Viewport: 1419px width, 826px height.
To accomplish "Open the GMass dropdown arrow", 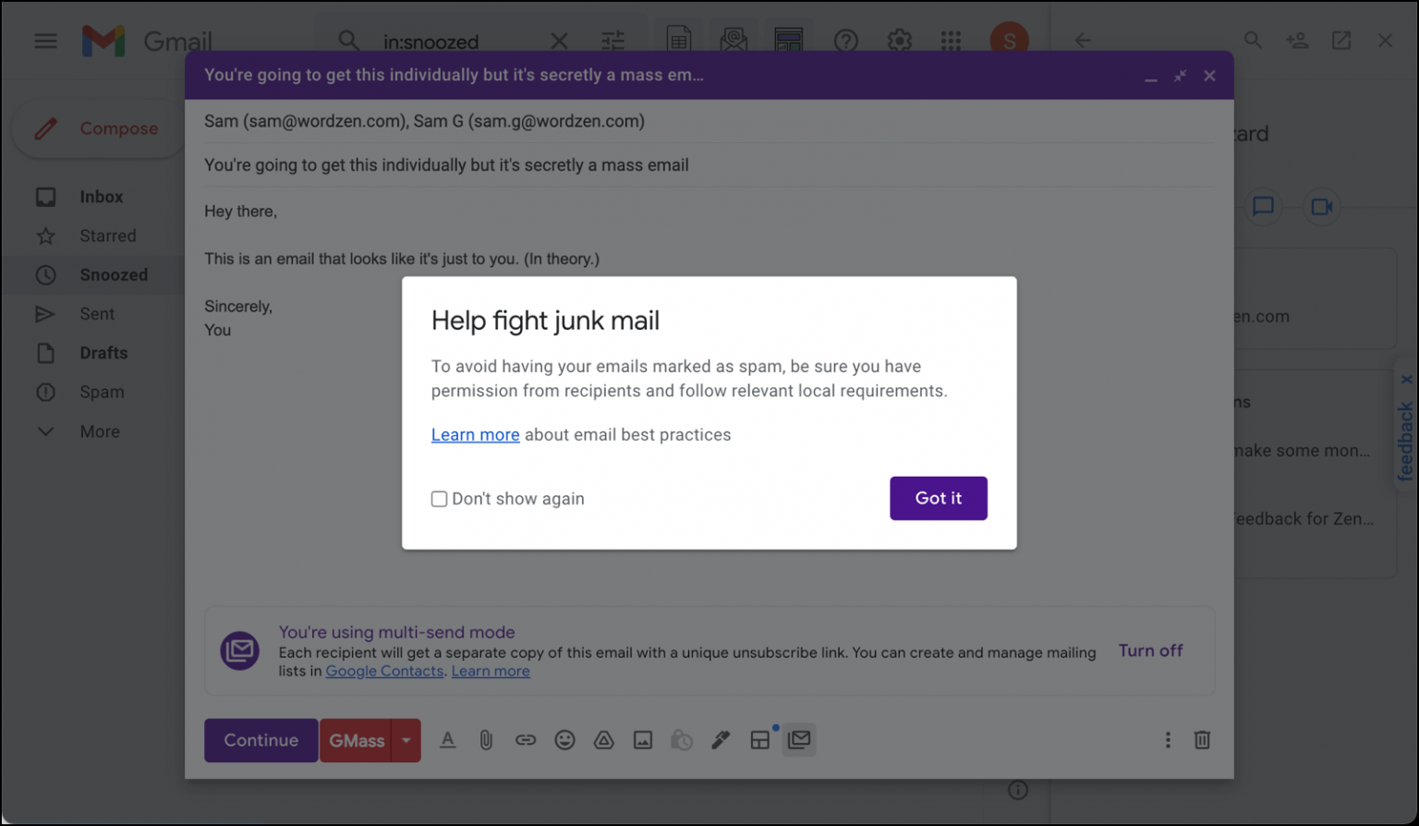I will pos(406,740).
